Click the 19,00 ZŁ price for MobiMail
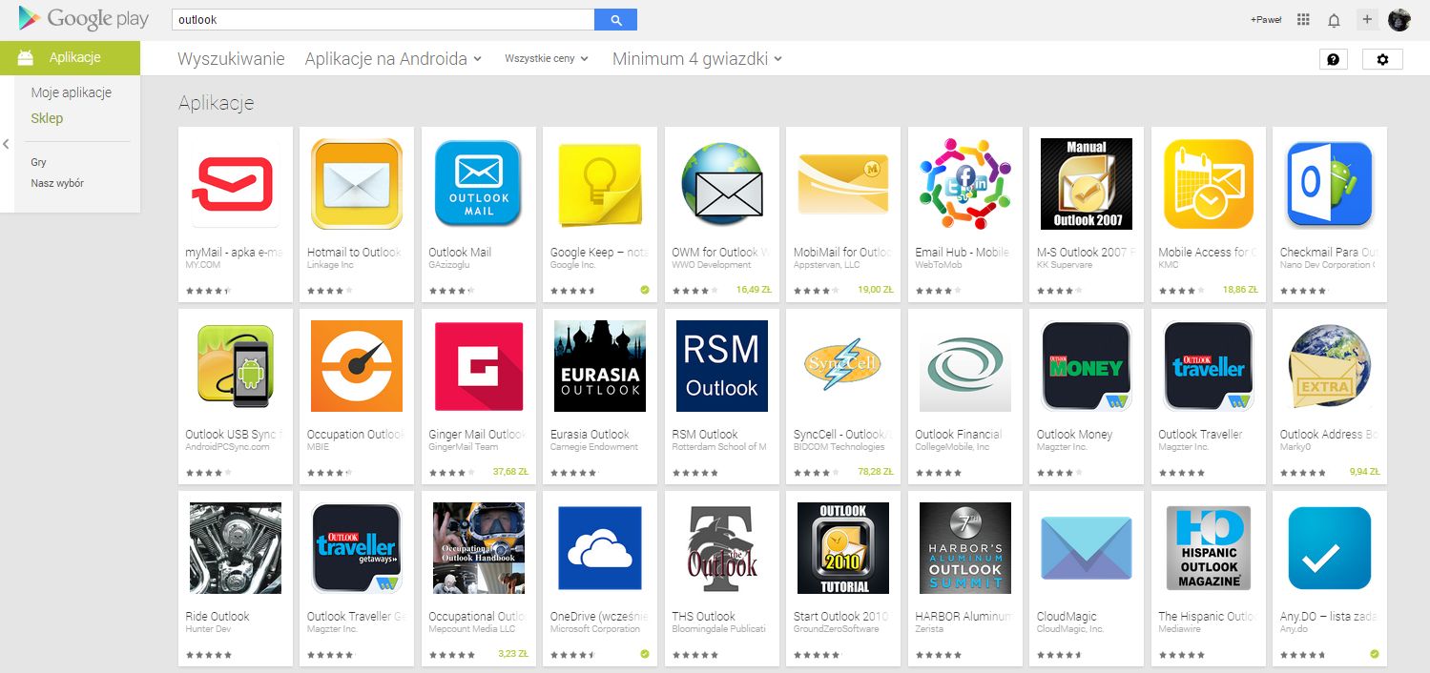 [875, 289]
